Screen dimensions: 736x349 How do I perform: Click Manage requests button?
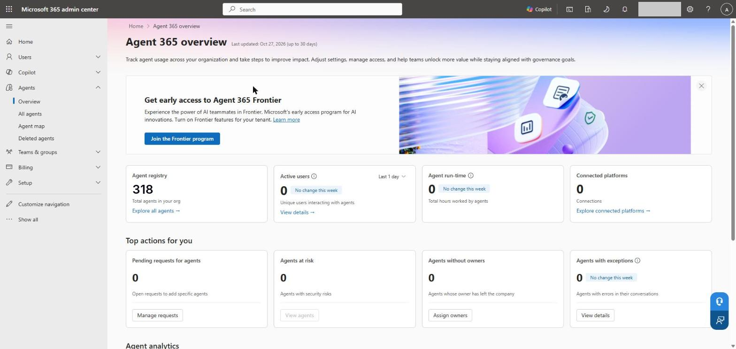[157, 315]
